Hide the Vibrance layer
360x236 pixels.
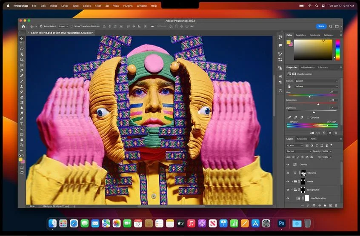(288, 173)
